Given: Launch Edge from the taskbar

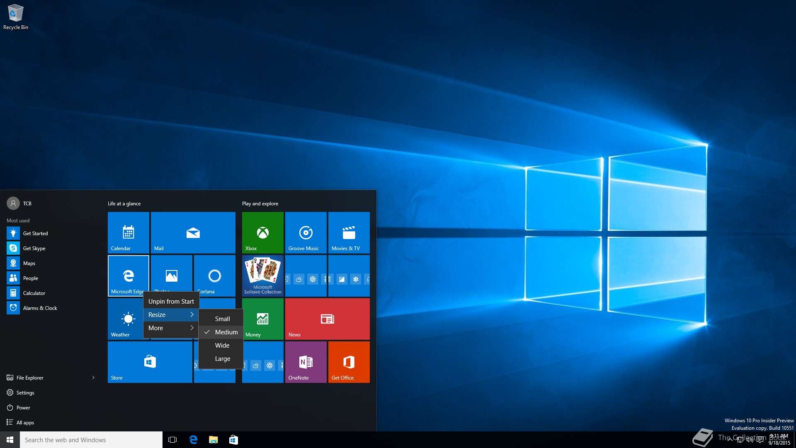Looking at the screenshot, I should pos(193,440).
